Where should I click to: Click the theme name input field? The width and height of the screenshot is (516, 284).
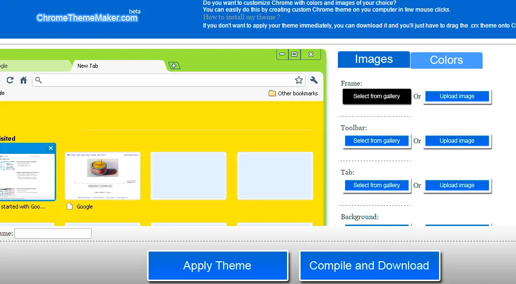click(x=53, y=233)
